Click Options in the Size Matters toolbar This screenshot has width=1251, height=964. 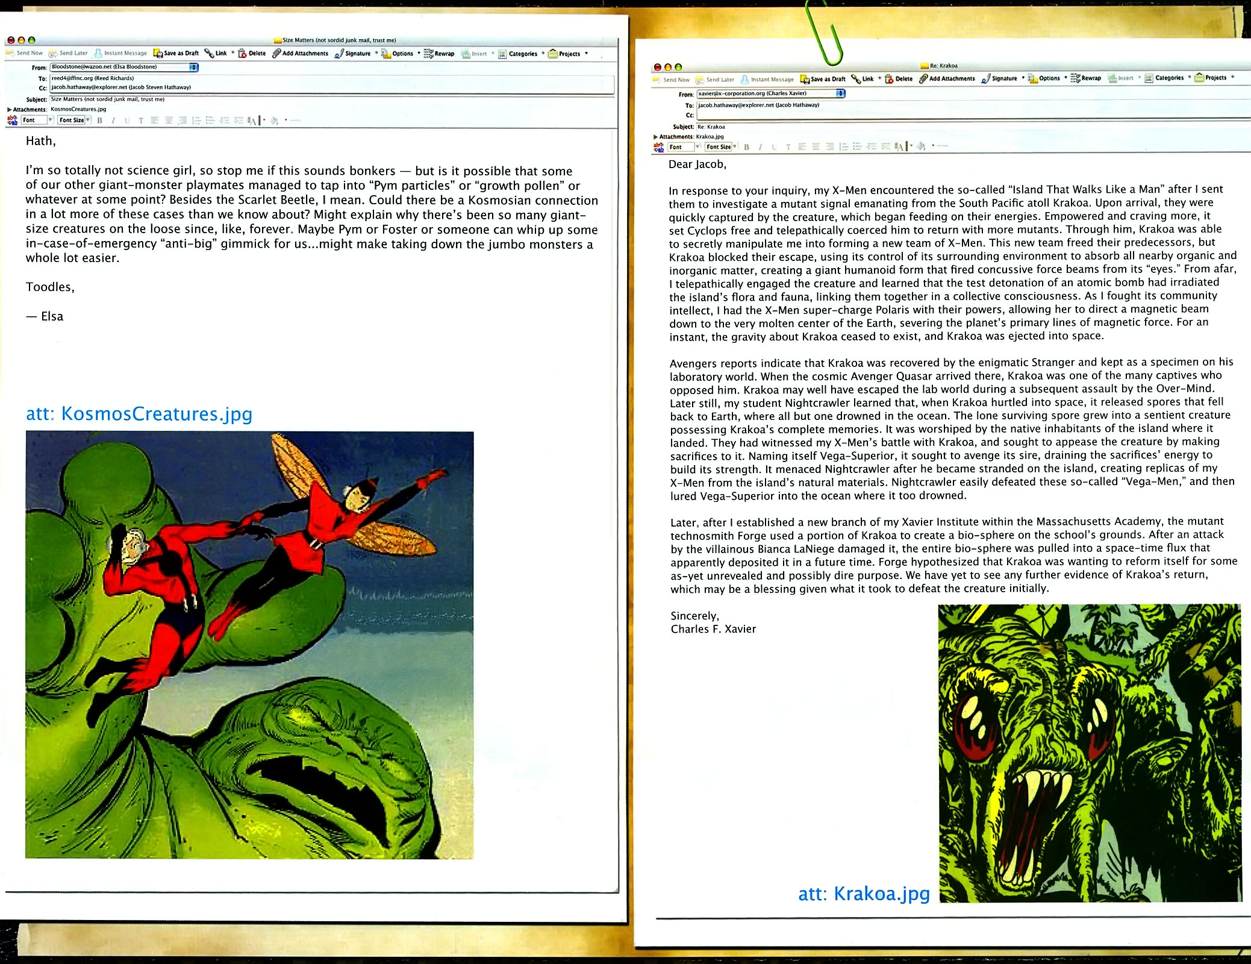coord(398,53)
